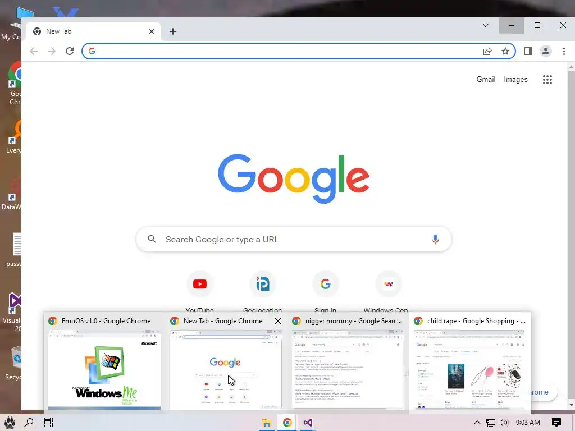Open the YouTube shortcut tile
Viewport: 575px width, 431px height.
tap(199, 292)
